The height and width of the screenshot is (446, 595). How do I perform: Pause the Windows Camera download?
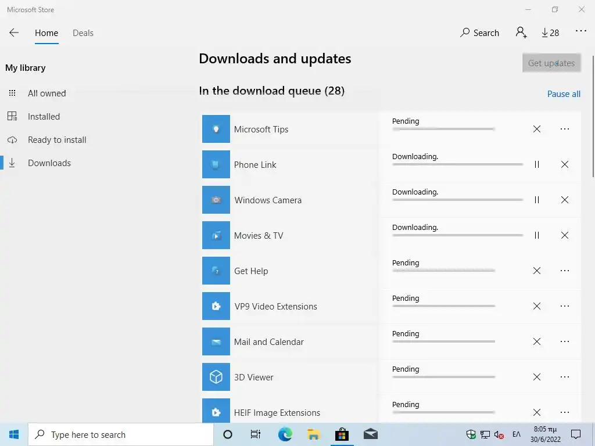[536, 200]
